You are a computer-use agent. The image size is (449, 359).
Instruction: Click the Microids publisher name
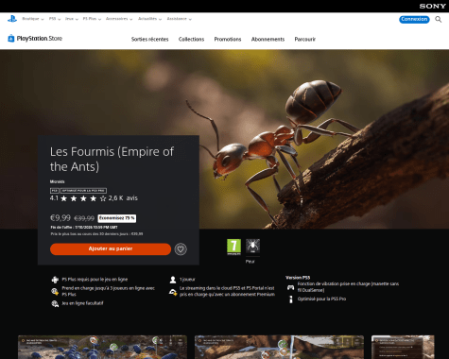pos(57,181)
